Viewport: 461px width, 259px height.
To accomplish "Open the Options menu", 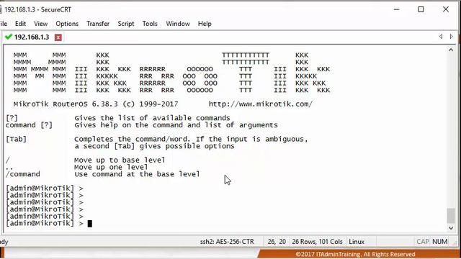I will pyautogui.click(x=67, y=24).
